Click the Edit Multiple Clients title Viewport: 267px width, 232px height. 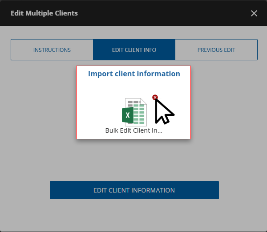click(44, 13)
